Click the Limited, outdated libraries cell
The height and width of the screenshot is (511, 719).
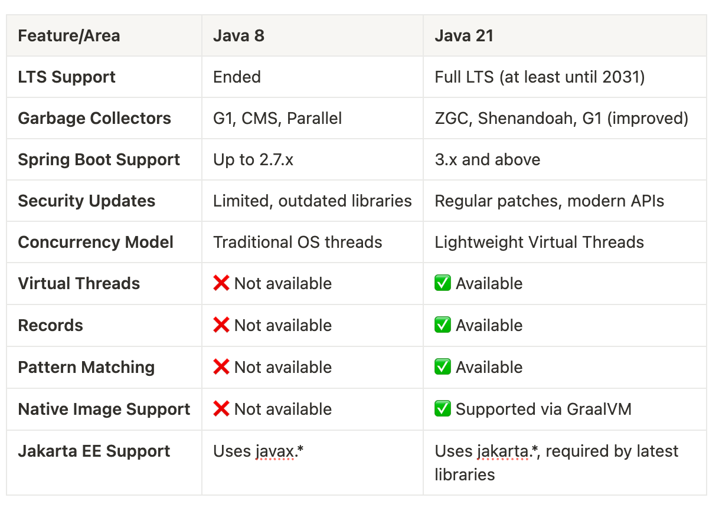click(312, 201)
